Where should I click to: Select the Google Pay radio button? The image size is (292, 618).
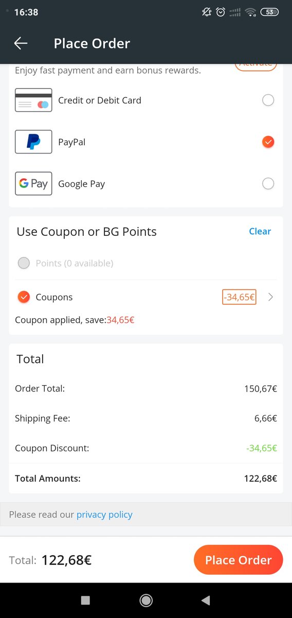(x=268, y=183)
